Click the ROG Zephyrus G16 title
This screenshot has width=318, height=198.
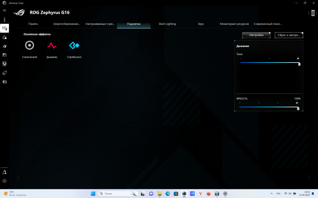pos(50,13)
